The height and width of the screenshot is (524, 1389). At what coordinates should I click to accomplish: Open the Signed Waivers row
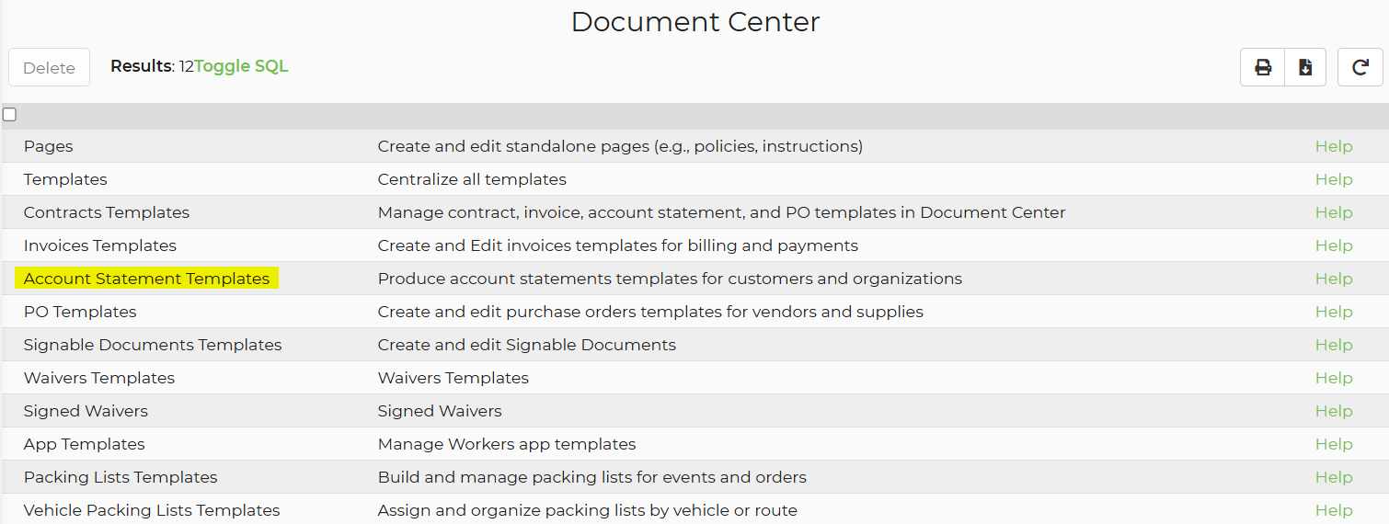[x=86, y=411]
